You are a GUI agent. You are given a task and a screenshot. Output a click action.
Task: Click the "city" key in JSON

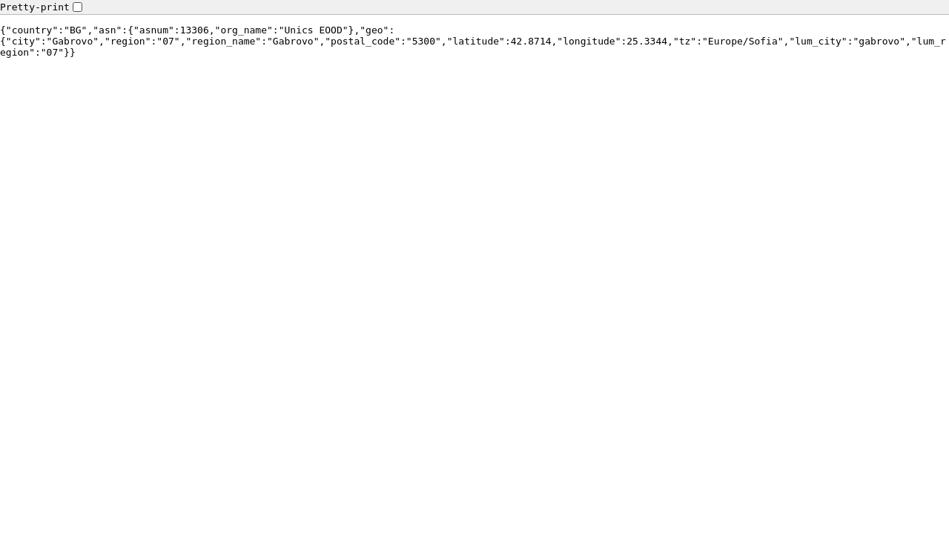tap(23, 42)
